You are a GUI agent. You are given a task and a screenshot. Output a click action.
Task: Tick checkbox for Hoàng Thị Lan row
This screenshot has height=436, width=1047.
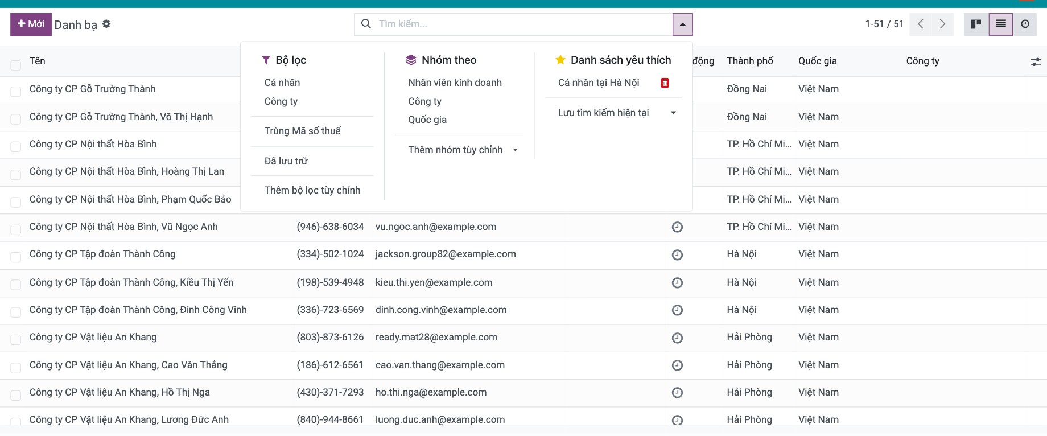(x=16, y=174)
